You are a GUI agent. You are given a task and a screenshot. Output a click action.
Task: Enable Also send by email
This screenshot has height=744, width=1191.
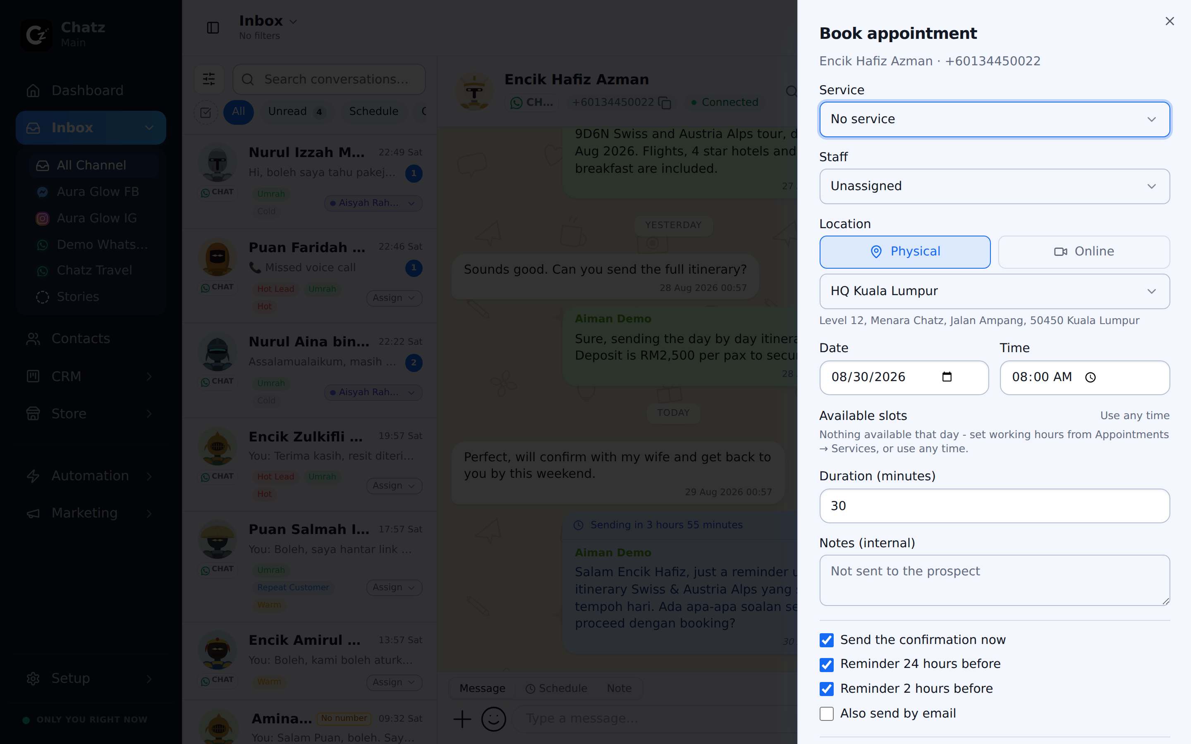point(826,713)
